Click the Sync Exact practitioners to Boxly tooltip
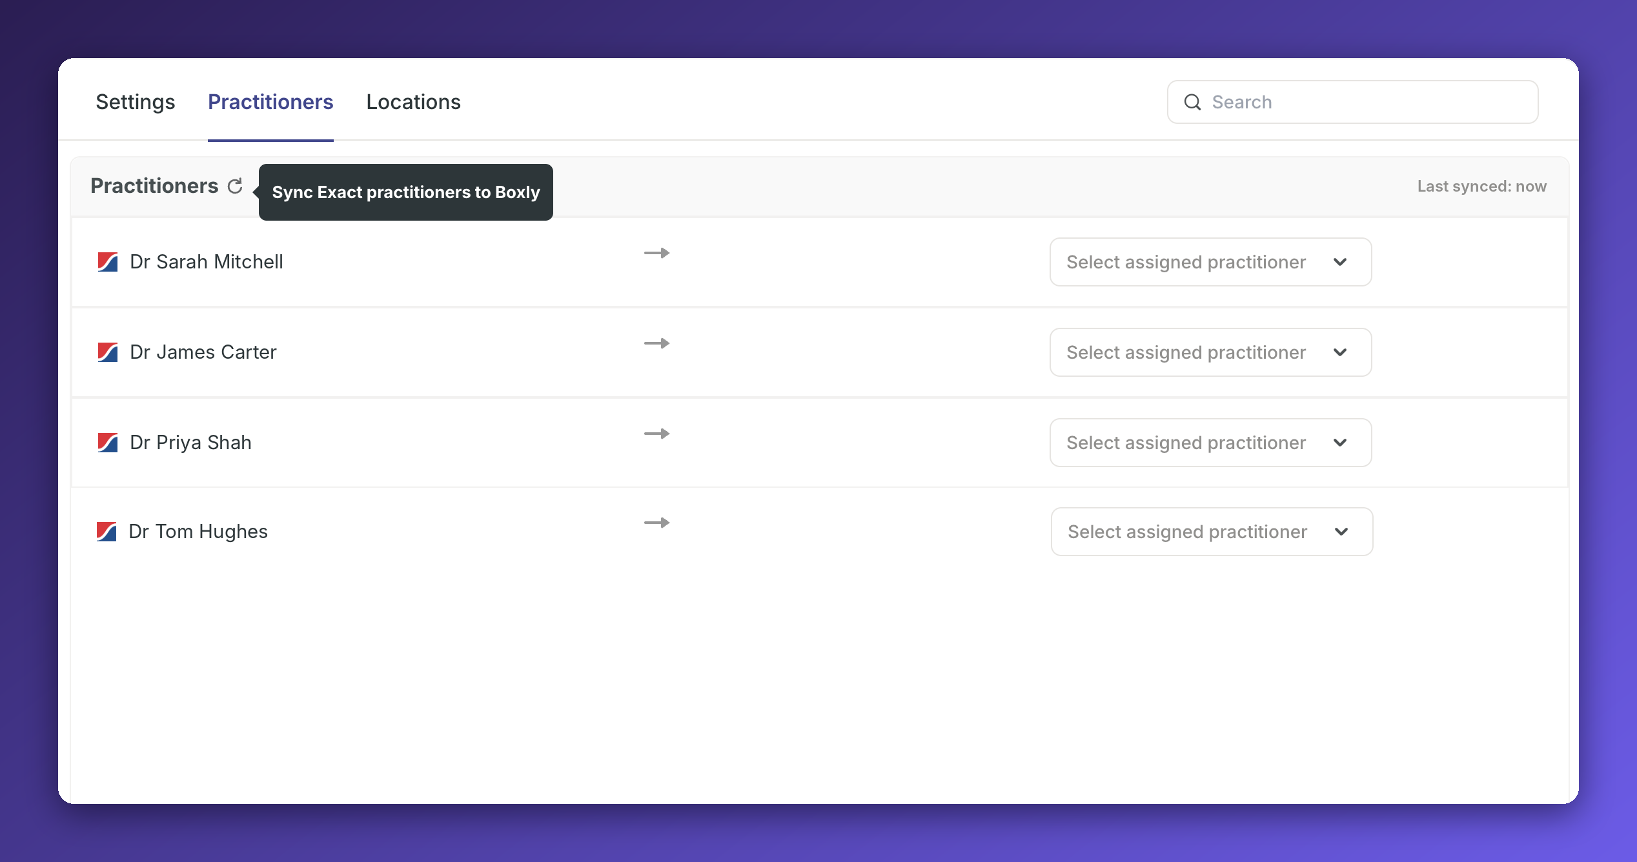Image resolution: width=1637 pixels, height=862 pixels. [x=405, y=192]
